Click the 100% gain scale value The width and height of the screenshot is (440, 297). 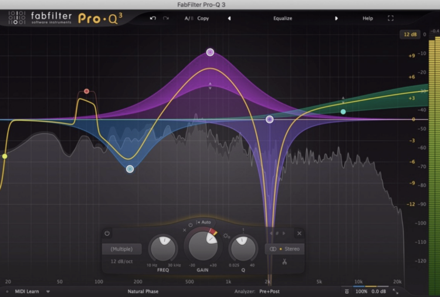coord(361,291)
